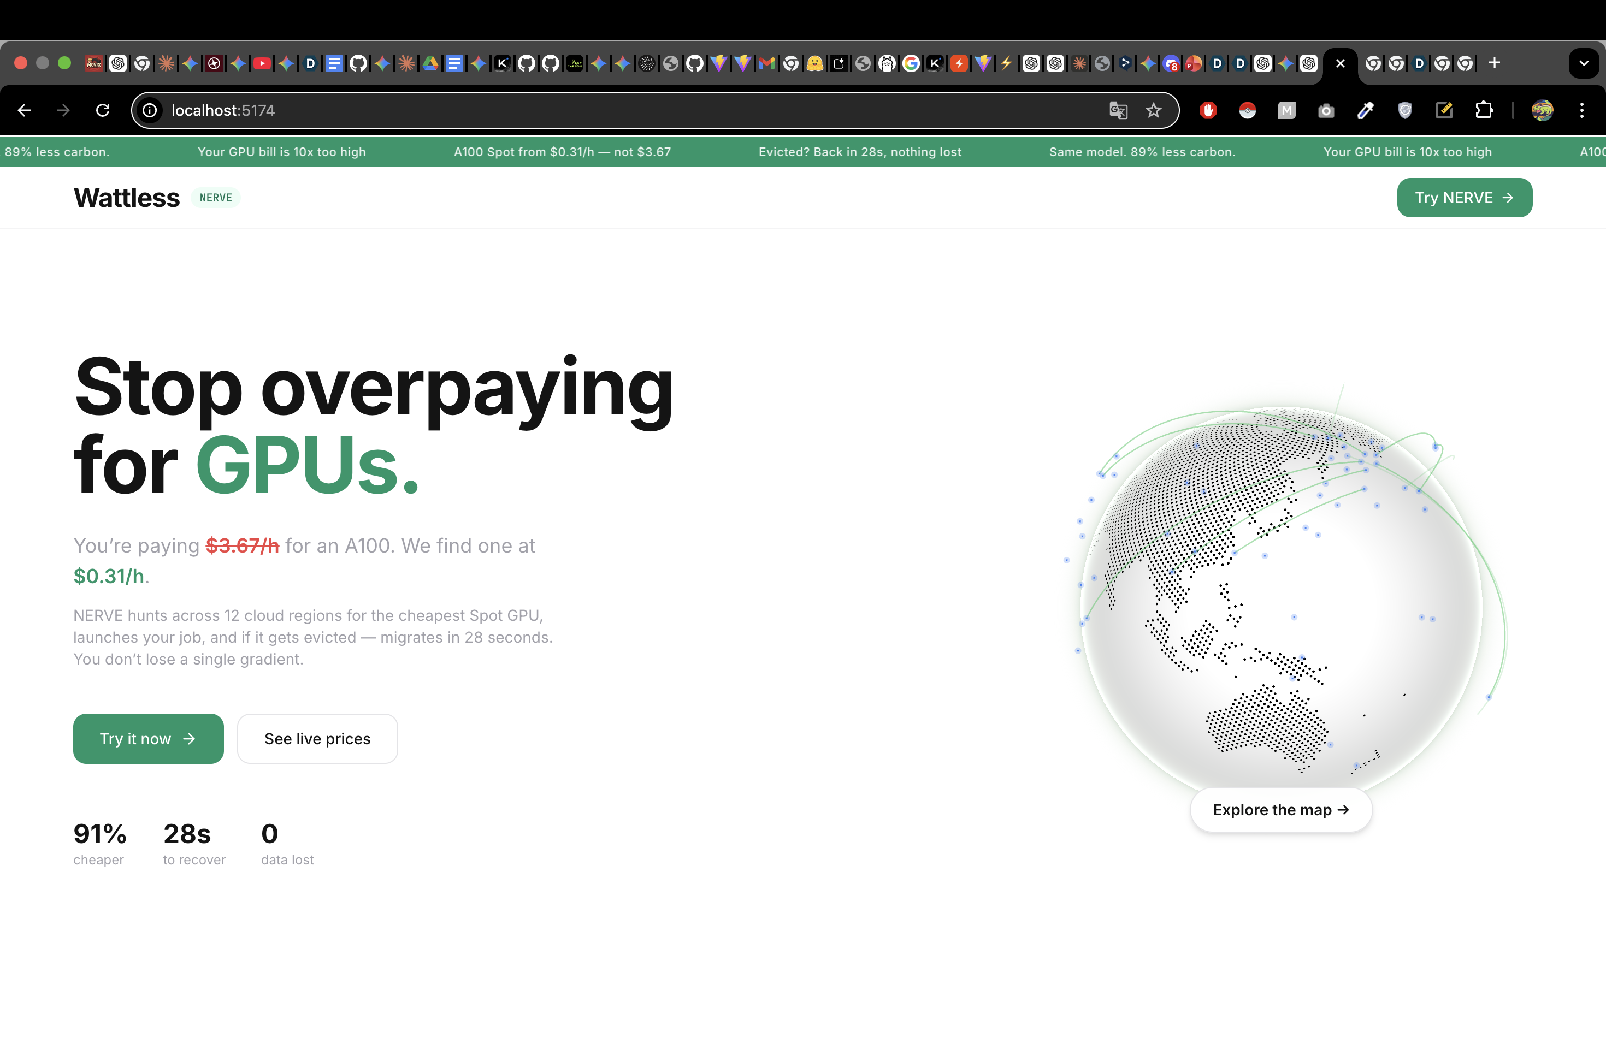Open Chrome three-dot menu
Viewport: 1606px width, 1044px height.
tap(1582, 110)
